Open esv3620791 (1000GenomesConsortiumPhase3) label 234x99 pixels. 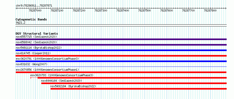(x=47, y=59)
